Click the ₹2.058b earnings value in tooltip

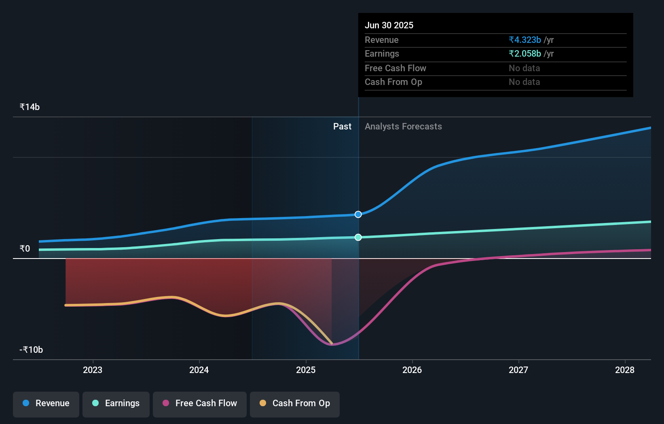525,53
